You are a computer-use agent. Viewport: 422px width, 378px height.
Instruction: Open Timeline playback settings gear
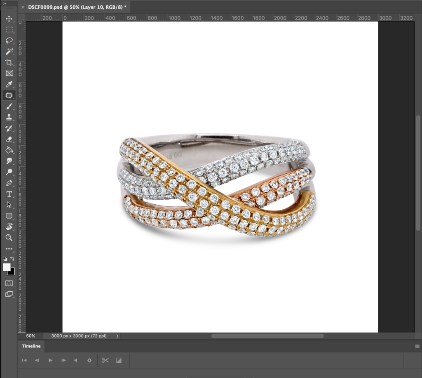pos(89,360)
